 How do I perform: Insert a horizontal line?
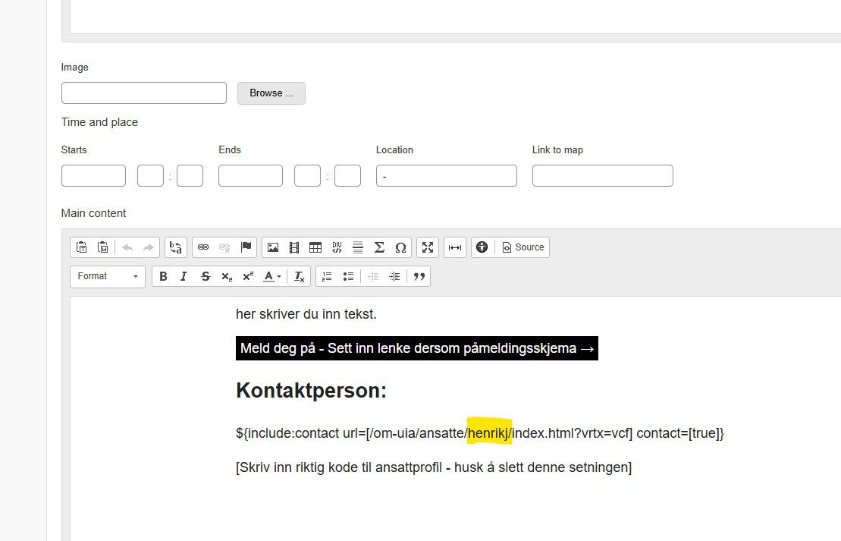point(358,247)
